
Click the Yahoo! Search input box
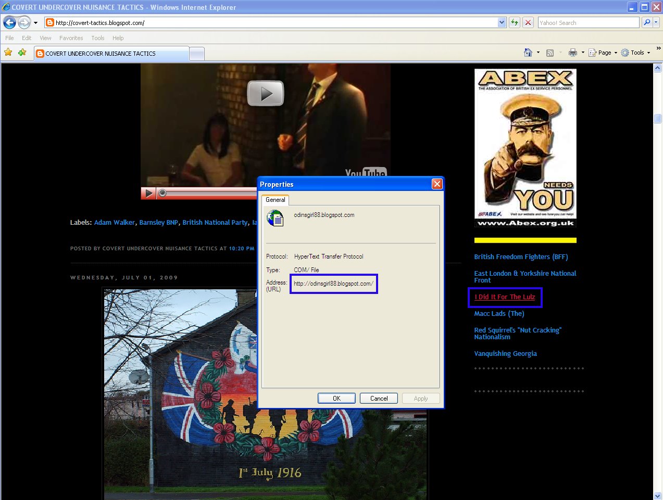click(x=589, y=23)
